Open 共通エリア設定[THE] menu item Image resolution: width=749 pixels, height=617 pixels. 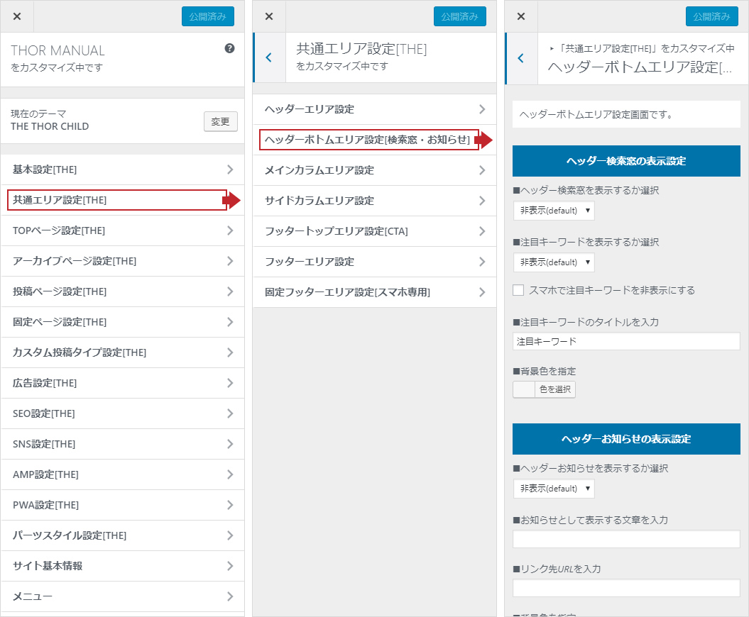pos(117,200)
